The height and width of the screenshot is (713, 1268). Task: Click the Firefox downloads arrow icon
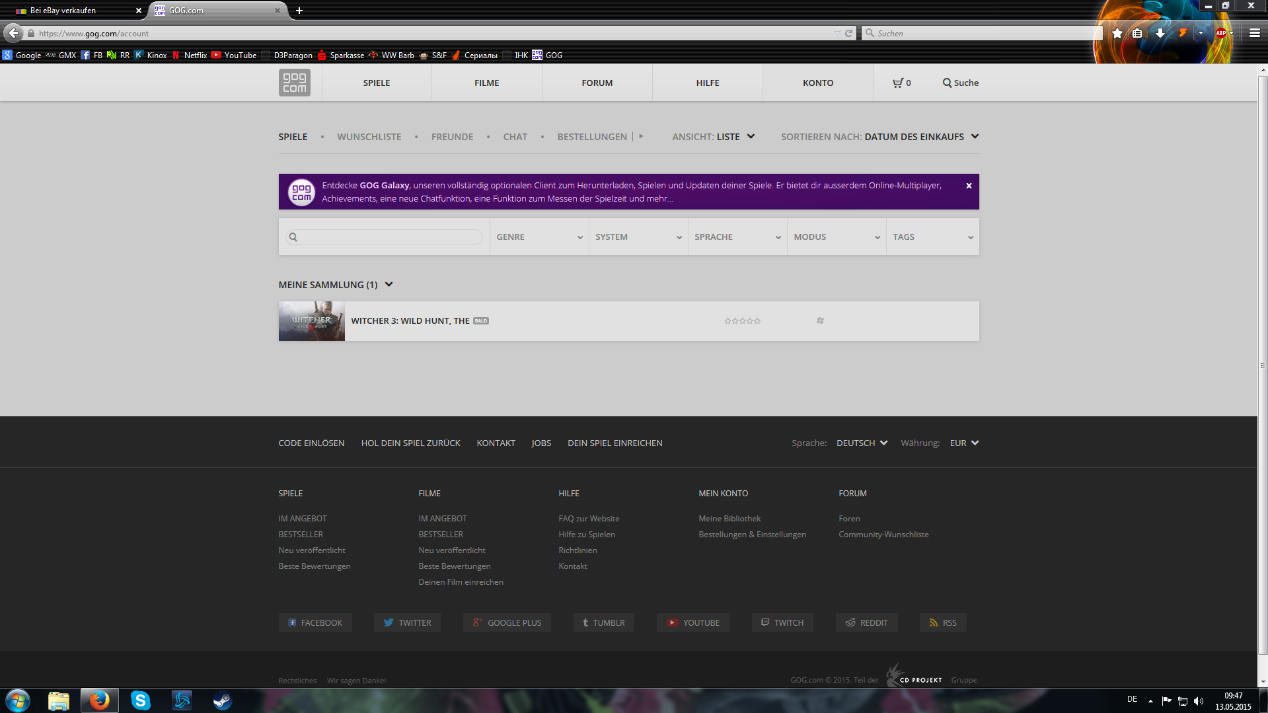[1160, 33]
